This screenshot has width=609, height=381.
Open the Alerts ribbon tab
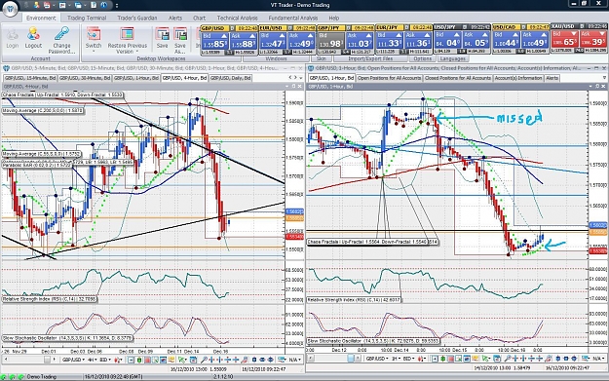(175, 18)
